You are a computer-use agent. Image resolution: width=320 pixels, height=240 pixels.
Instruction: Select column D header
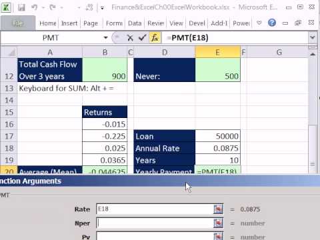point(165,52)
